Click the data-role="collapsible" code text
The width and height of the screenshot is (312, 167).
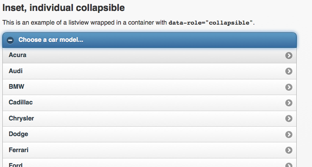[210, 23]
